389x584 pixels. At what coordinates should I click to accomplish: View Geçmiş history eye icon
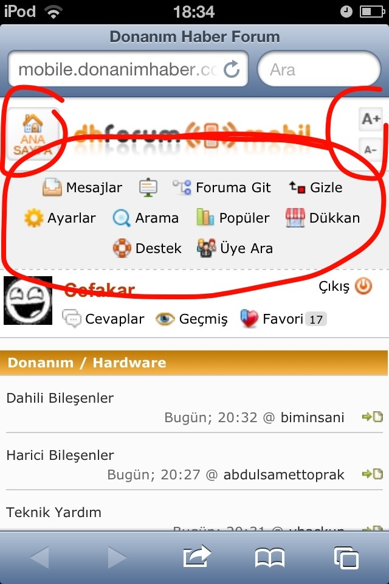pyautogui.click(x=191, y=319)
